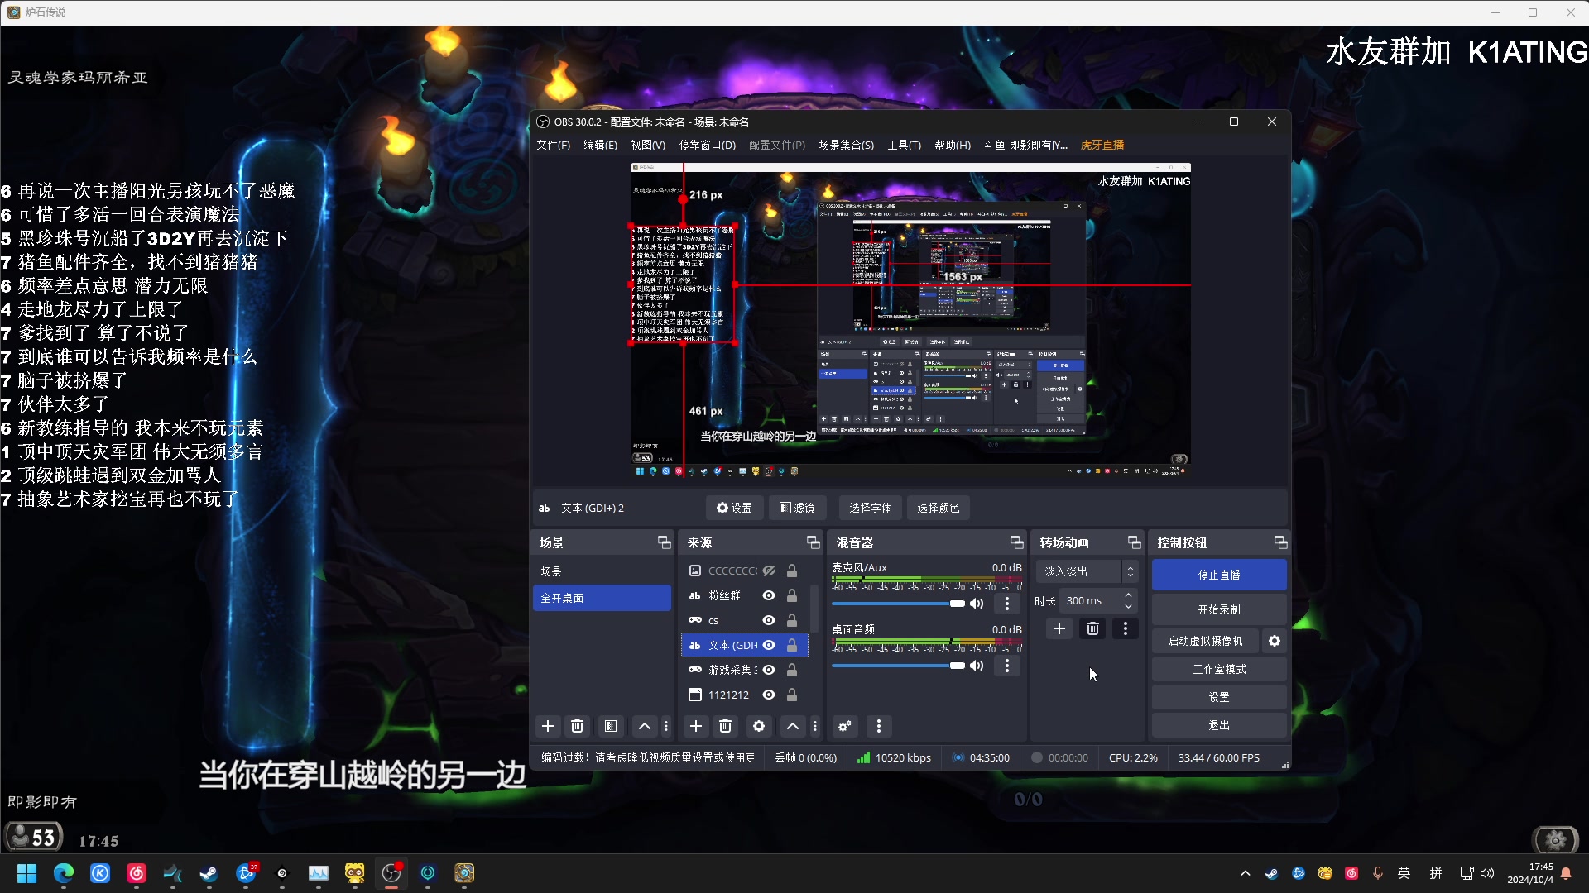Open the 工具(T) menu

tap(905, 145)
